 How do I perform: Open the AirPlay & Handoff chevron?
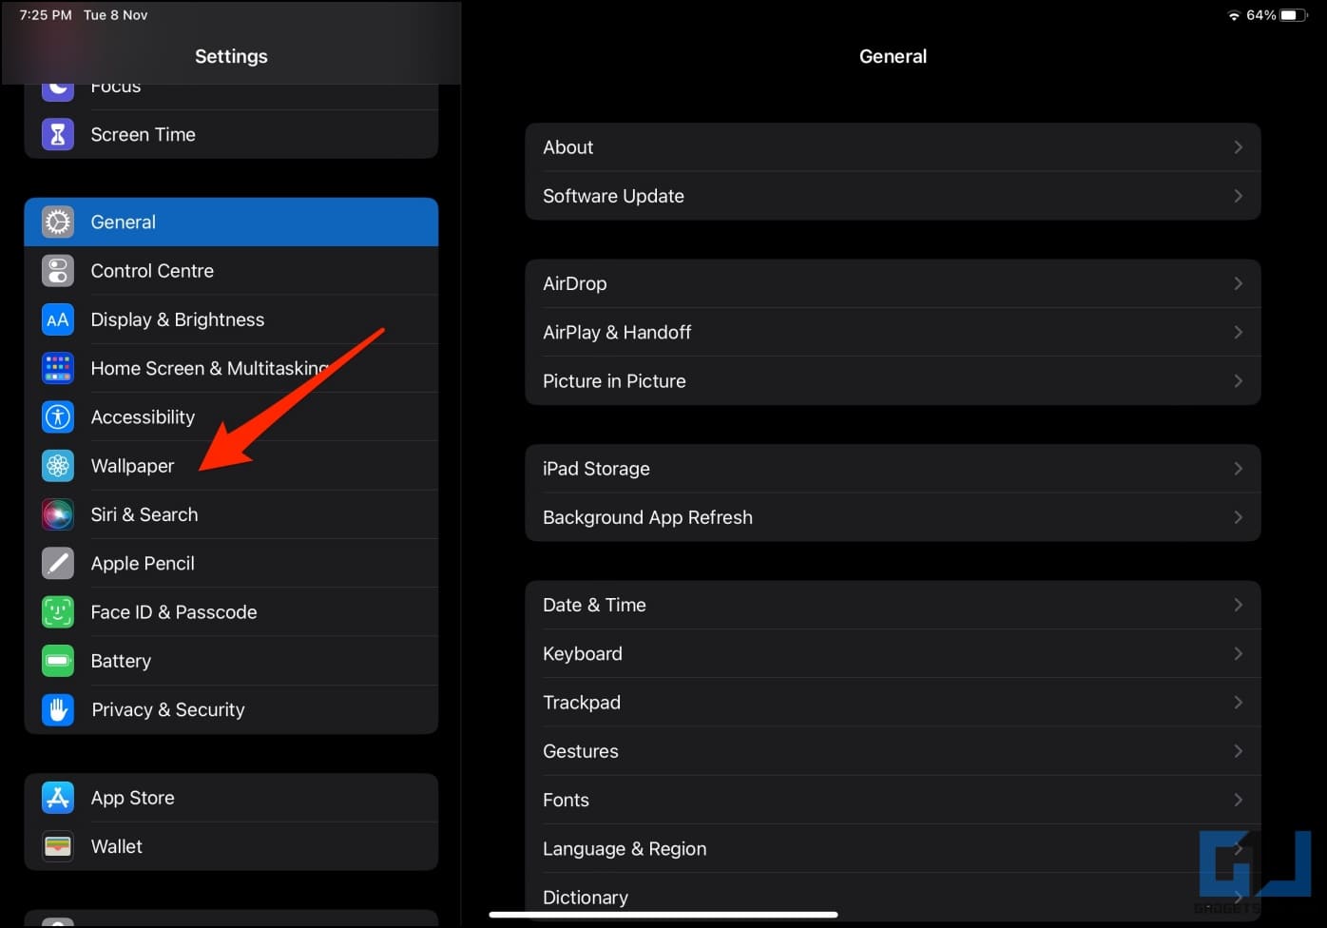point(1238,332)
